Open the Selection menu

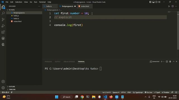click(x=19, y=2)
